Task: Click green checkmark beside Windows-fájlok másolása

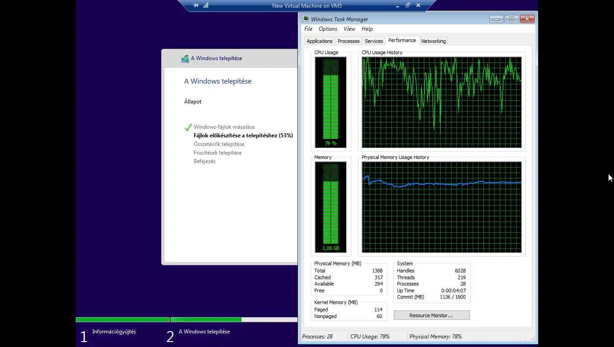Action: coord(188,127)
